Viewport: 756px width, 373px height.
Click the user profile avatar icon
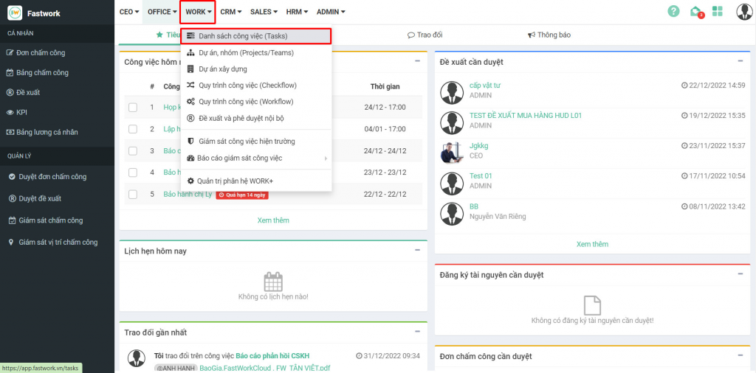point(744,12)
